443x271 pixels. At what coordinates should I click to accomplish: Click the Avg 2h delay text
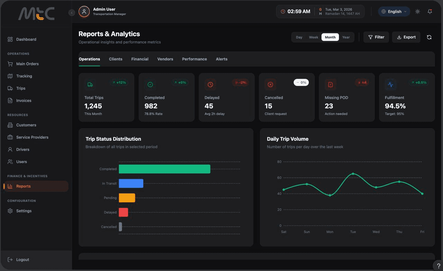pos(215,114)
